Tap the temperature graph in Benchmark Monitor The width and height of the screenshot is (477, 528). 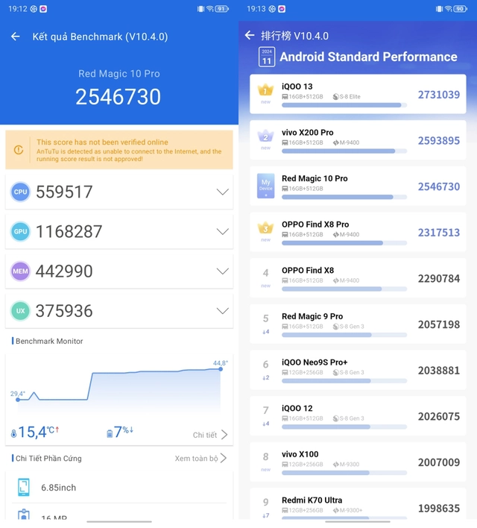tap(119, 388)
